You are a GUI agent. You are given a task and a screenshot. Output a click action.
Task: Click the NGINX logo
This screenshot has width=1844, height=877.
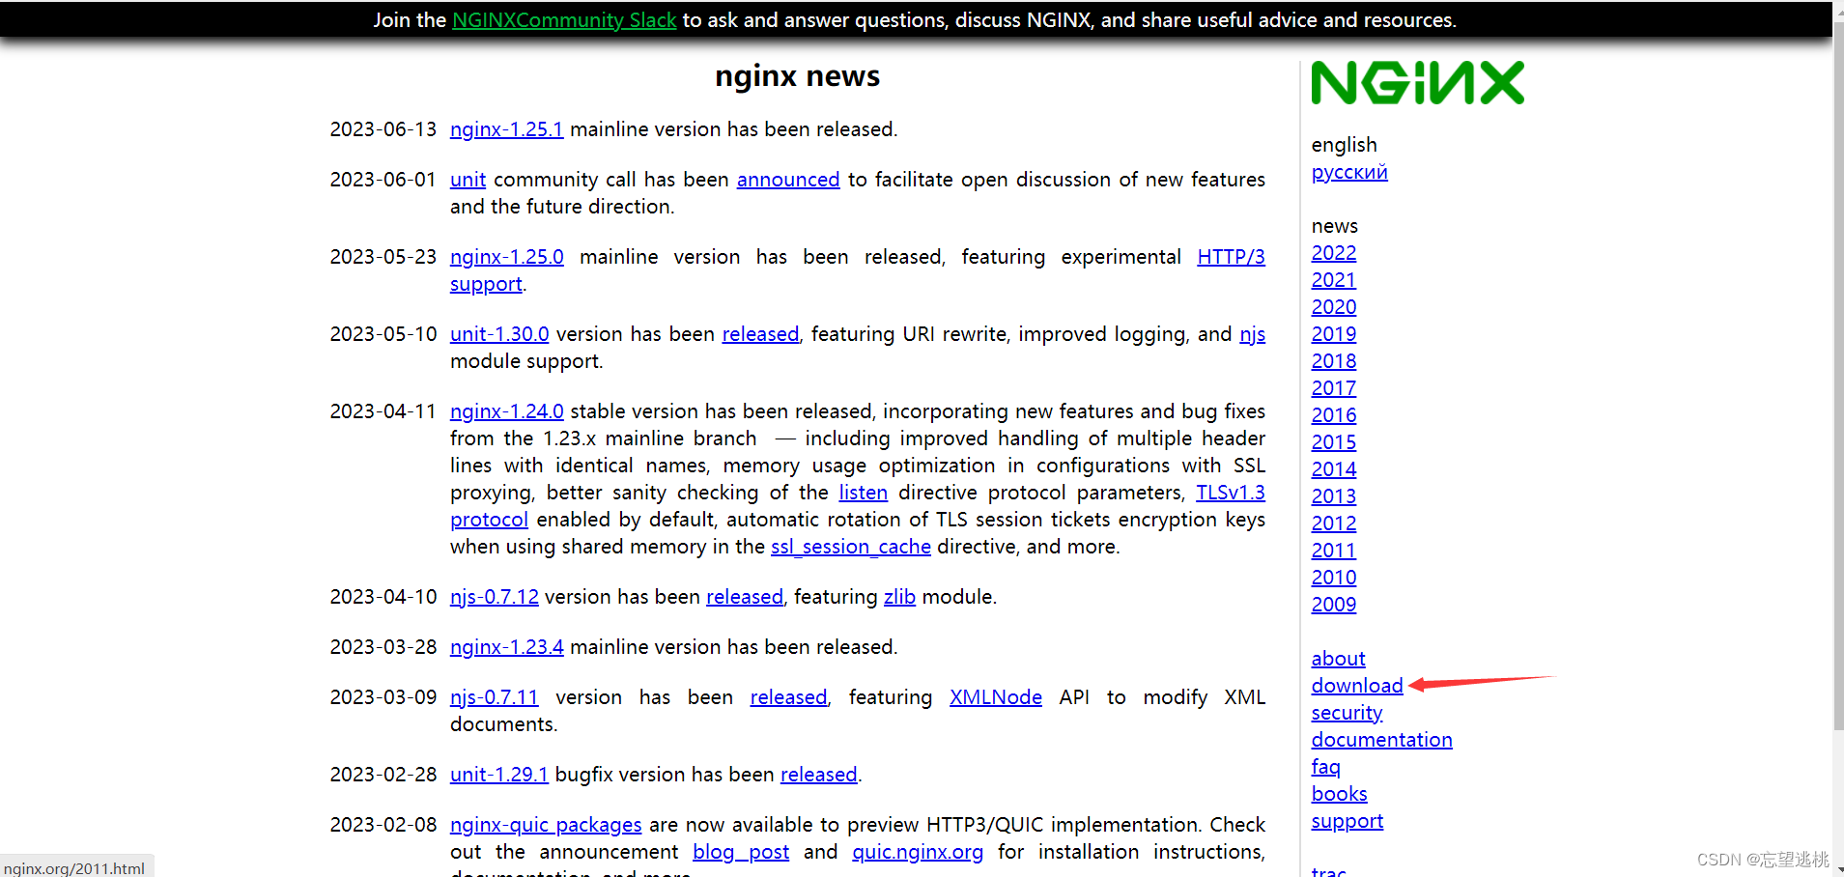click(x=1417, y=83)
